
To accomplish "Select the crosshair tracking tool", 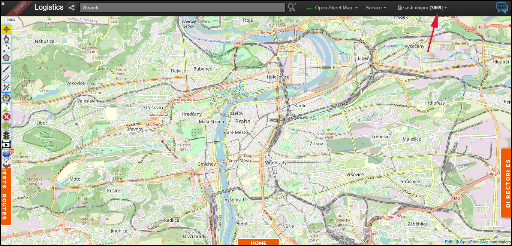I will [x=6, y=29].
